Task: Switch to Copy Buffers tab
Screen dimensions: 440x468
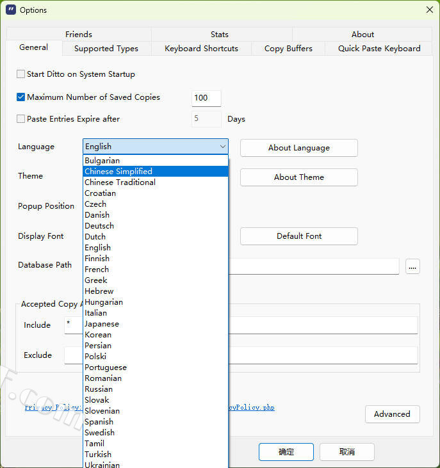Action: [x=288, y=49]
